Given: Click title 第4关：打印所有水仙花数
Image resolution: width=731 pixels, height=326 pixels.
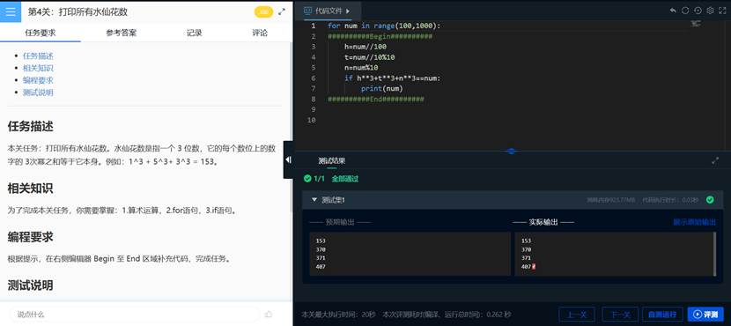Looking at the screenshot, I should [x=78, y=12].
